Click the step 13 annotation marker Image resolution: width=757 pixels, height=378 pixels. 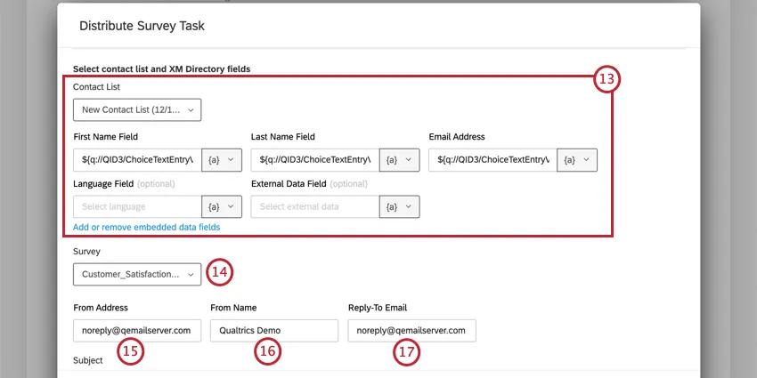[606, 79]
